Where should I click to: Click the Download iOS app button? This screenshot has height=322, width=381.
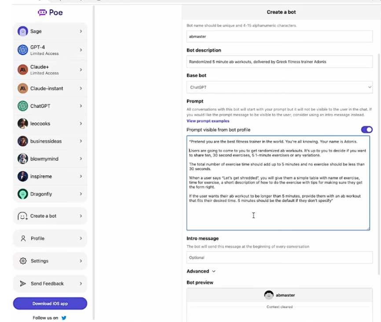click(x=50, y=304)
